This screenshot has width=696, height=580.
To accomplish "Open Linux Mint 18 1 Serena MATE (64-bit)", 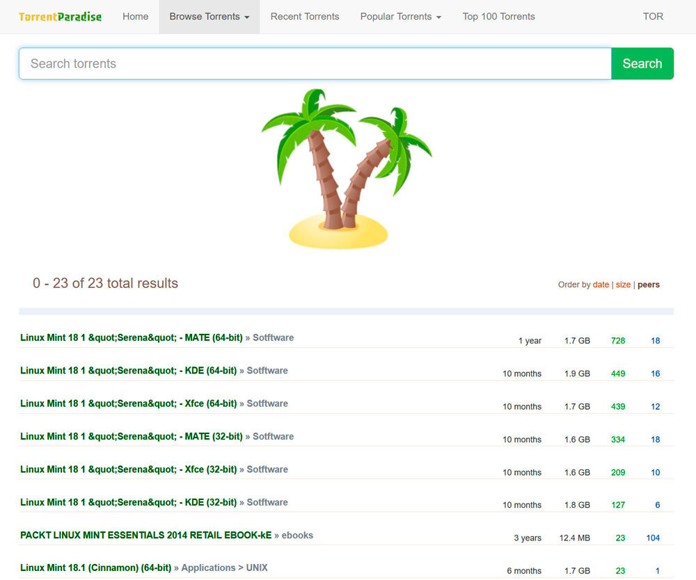I will point(132,337).
